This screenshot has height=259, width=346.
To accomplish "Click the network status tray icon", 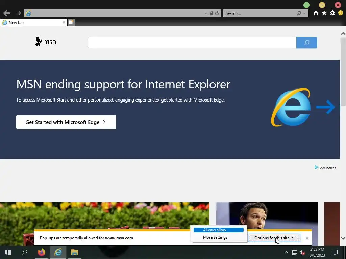I will (x=294, y=252).
